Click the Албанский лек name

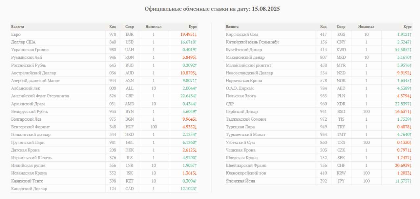26,89
